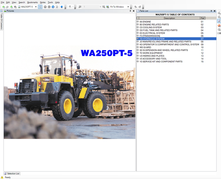Open View menu
221x179 pixels.
click(14, 2)
